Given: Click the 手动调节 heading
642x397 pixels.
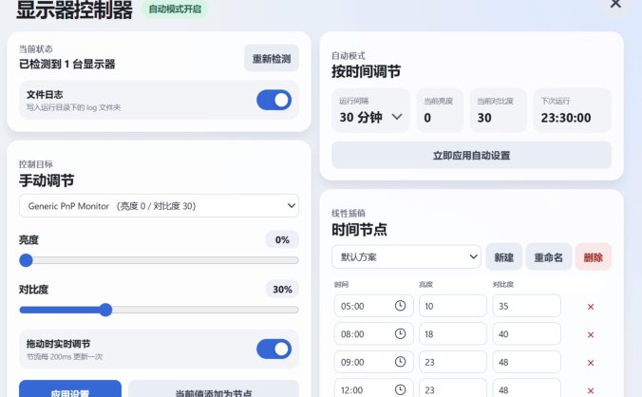Looking at the screenshot, I should coord(47,180).
